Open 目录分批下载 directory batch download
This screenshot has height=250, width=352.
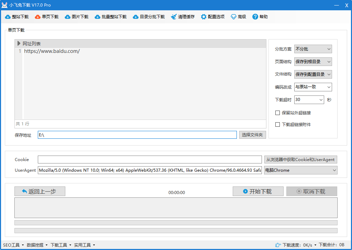click(149, 17)
